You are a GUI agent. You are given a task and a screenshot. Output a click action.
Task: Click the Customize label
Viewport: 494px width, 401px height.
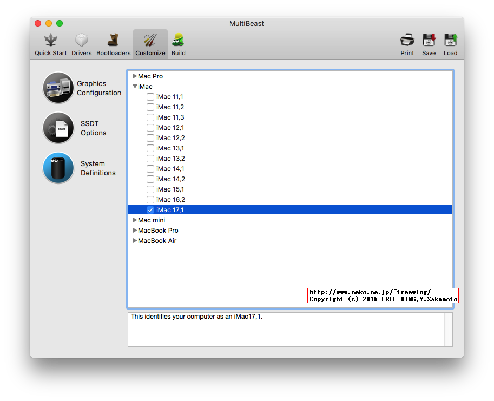150,53
